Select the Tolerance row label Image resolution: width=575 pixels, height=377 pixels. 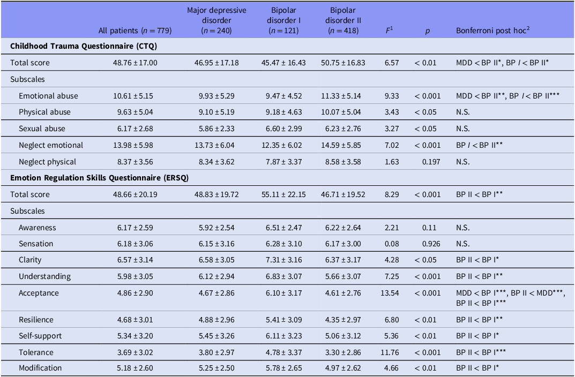(x=36, y=352)
